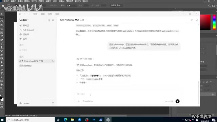Open the Codex workspace dropdown
The image size is (217, 122).
pos(24,20)
